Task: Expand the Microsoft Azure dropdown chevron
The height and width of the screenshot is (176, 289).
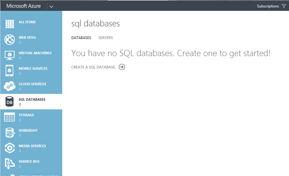Action: [x=51, y=7]
